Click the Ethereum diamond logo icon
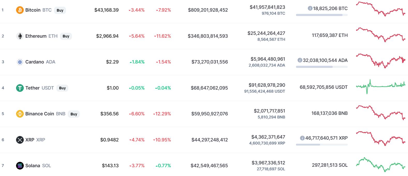This screenshot has height=176, width=408. [20, 36]
